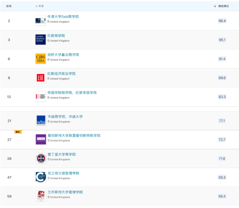Click the Oxford Said Business School logo
The image size is (239, 208).
pyautogui.click(x=40, y=21)
